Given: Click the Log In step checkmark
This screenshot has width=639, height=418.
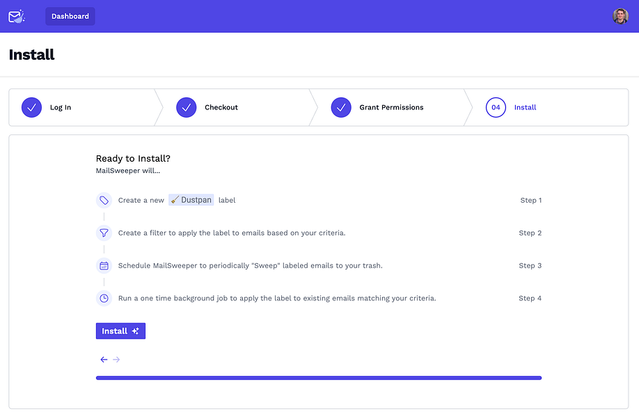Looking at the screenshot, I should coord(31,107).
